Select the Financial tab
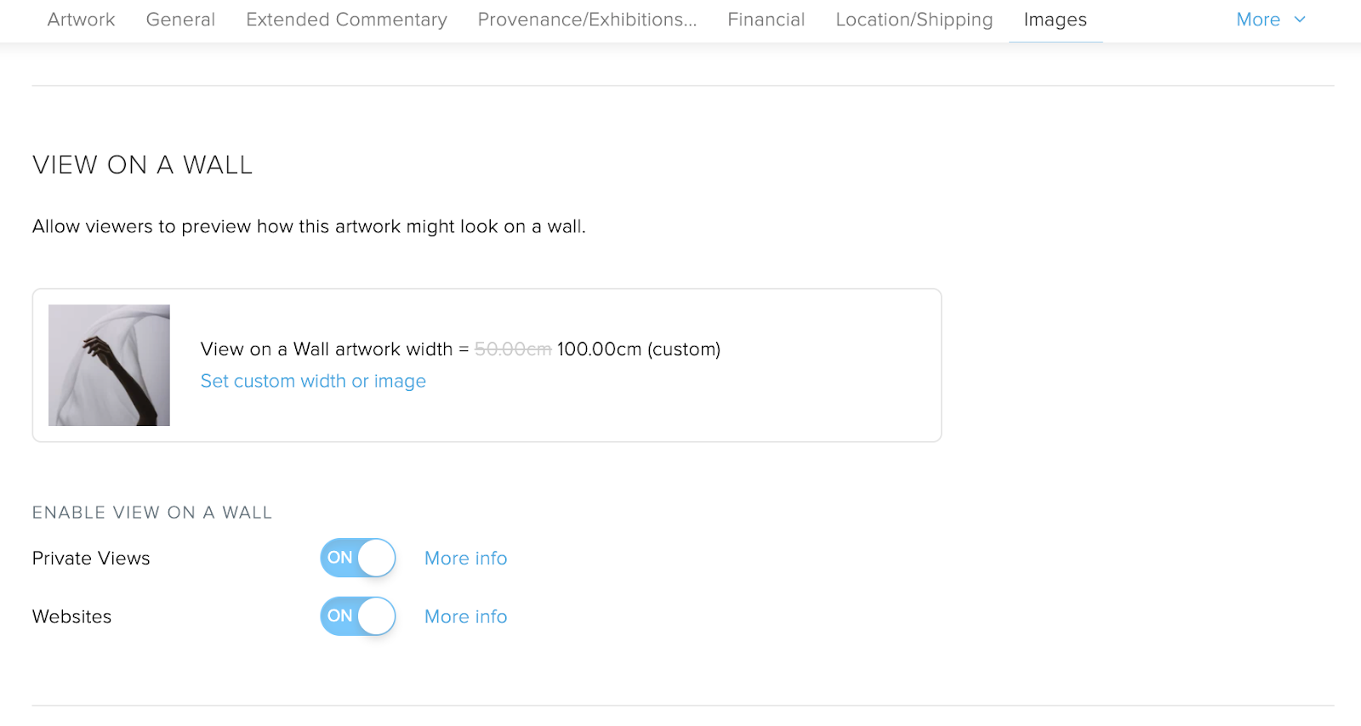1361x726 pixels. (x=766, y=20)
